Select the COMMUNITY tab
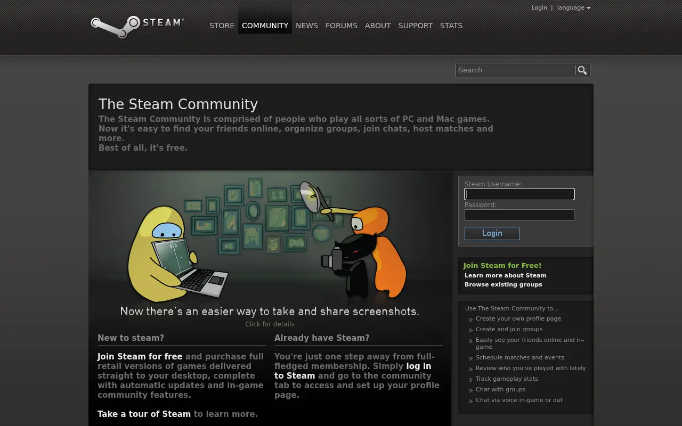Screen dimensions: 682x426 pyautogui.click(x=265, y=26)
